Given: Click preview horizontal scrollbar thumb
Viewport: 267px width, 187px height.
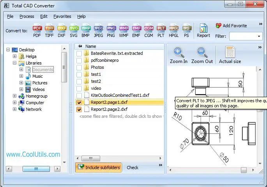Looking at the screenshot, I should [244, 170].
